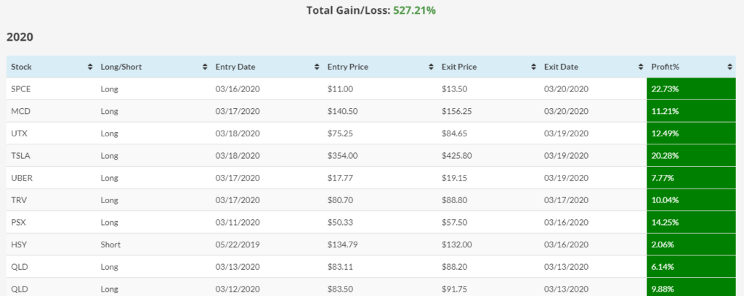This screenshot has height=296, width=744.
Task: Click the Exit Date header label
Action: click(x=561, y=67)
